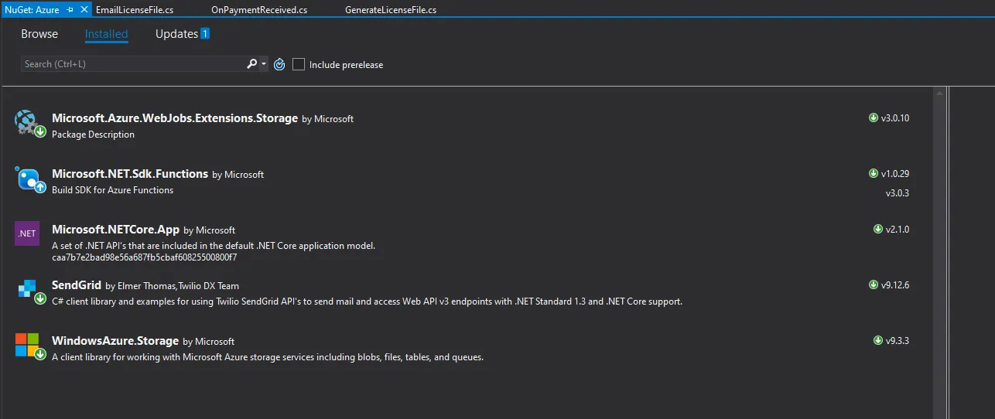Image resolution: width=995 pixels, height=419 pixels.
Task: Click the Microsoft.NET.Sdk.Functions package icon
Action: point(29,178)
